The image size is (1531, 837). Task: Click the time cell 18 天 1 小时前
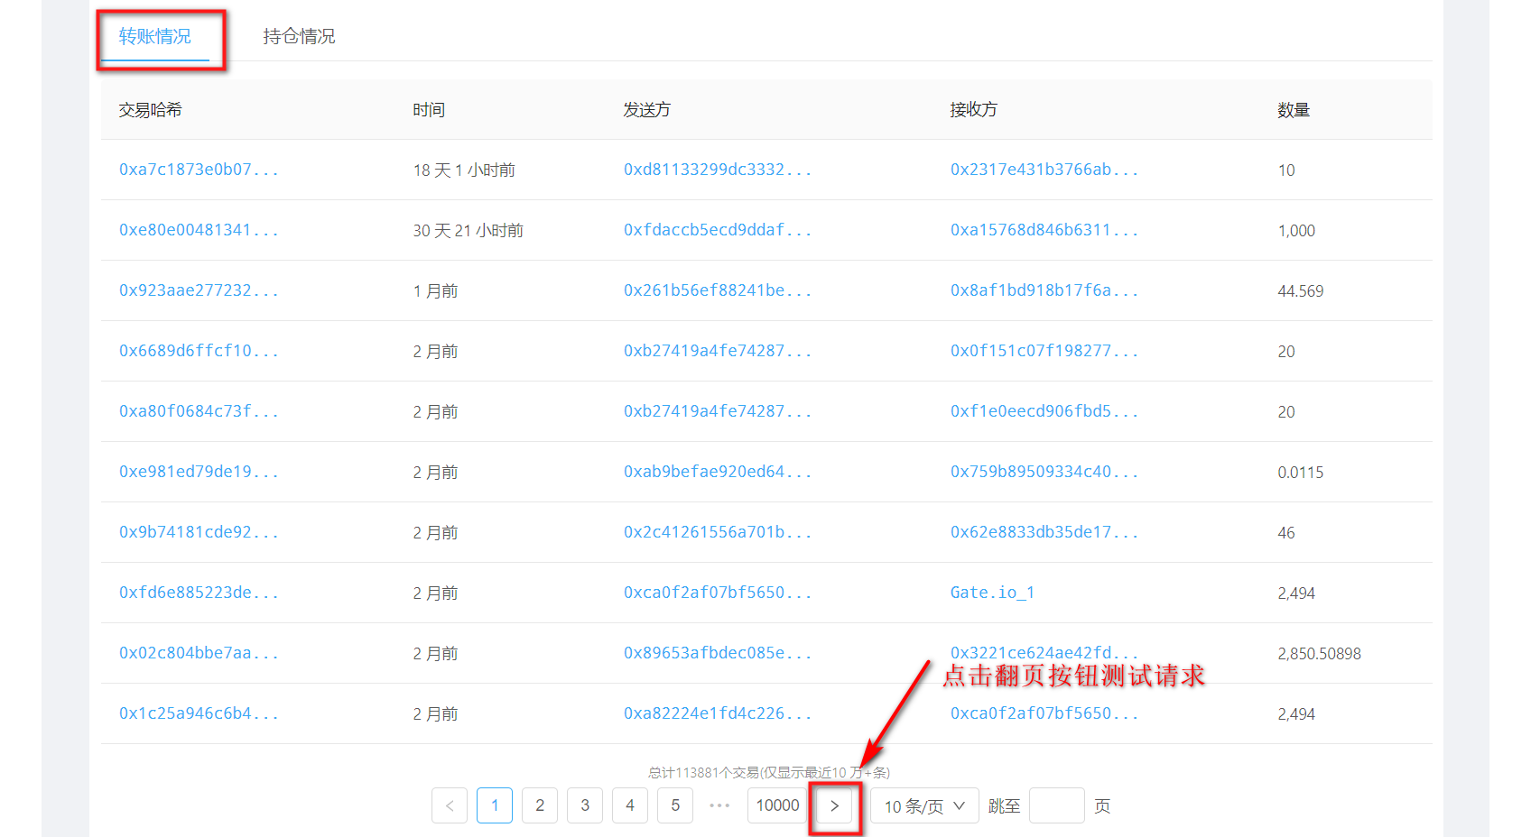(x=464, y=170)
